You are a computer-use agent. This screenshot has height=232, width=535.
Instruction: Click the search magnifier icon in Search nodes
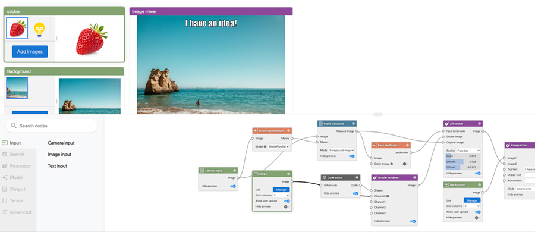pyautogui.click(x=14, y=126)
